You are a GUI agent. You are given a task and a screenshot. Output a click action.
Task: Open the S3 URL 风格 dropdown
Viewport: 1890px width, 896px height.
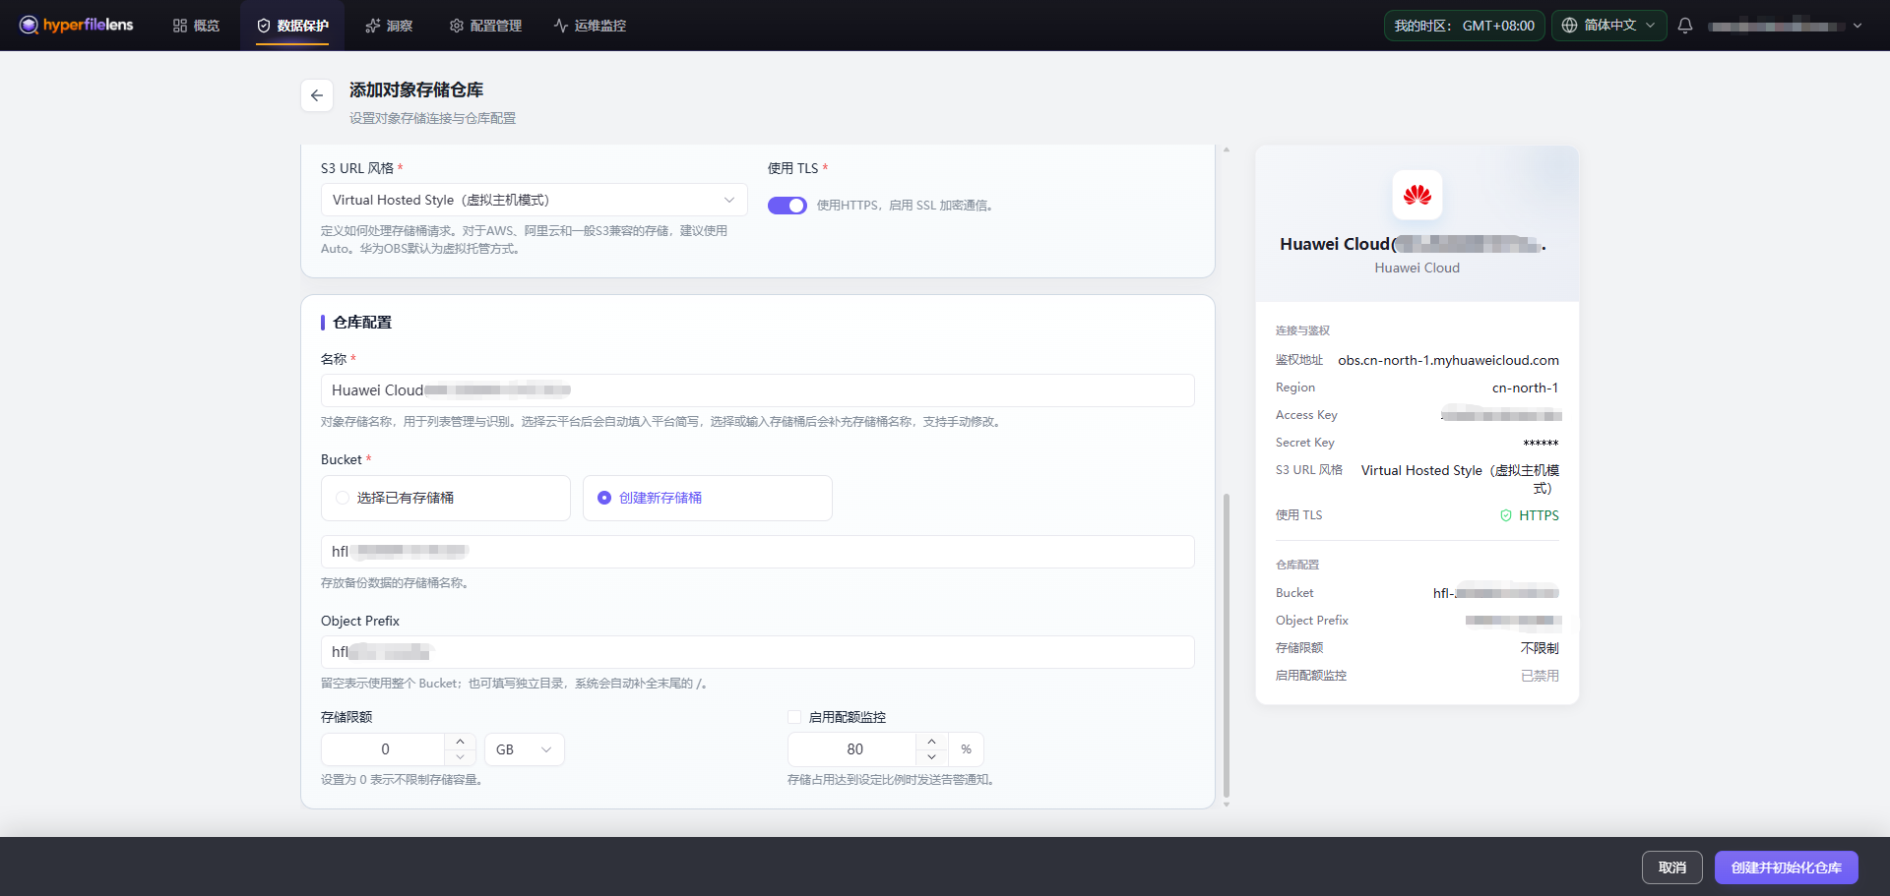(x=534, y=200)
